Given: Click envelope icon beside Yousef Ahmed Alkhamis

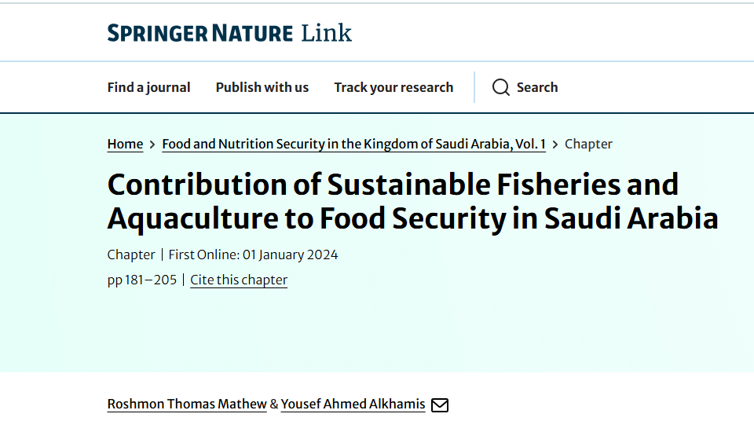Looking at the screenshot, I should [x=440, y=405].
